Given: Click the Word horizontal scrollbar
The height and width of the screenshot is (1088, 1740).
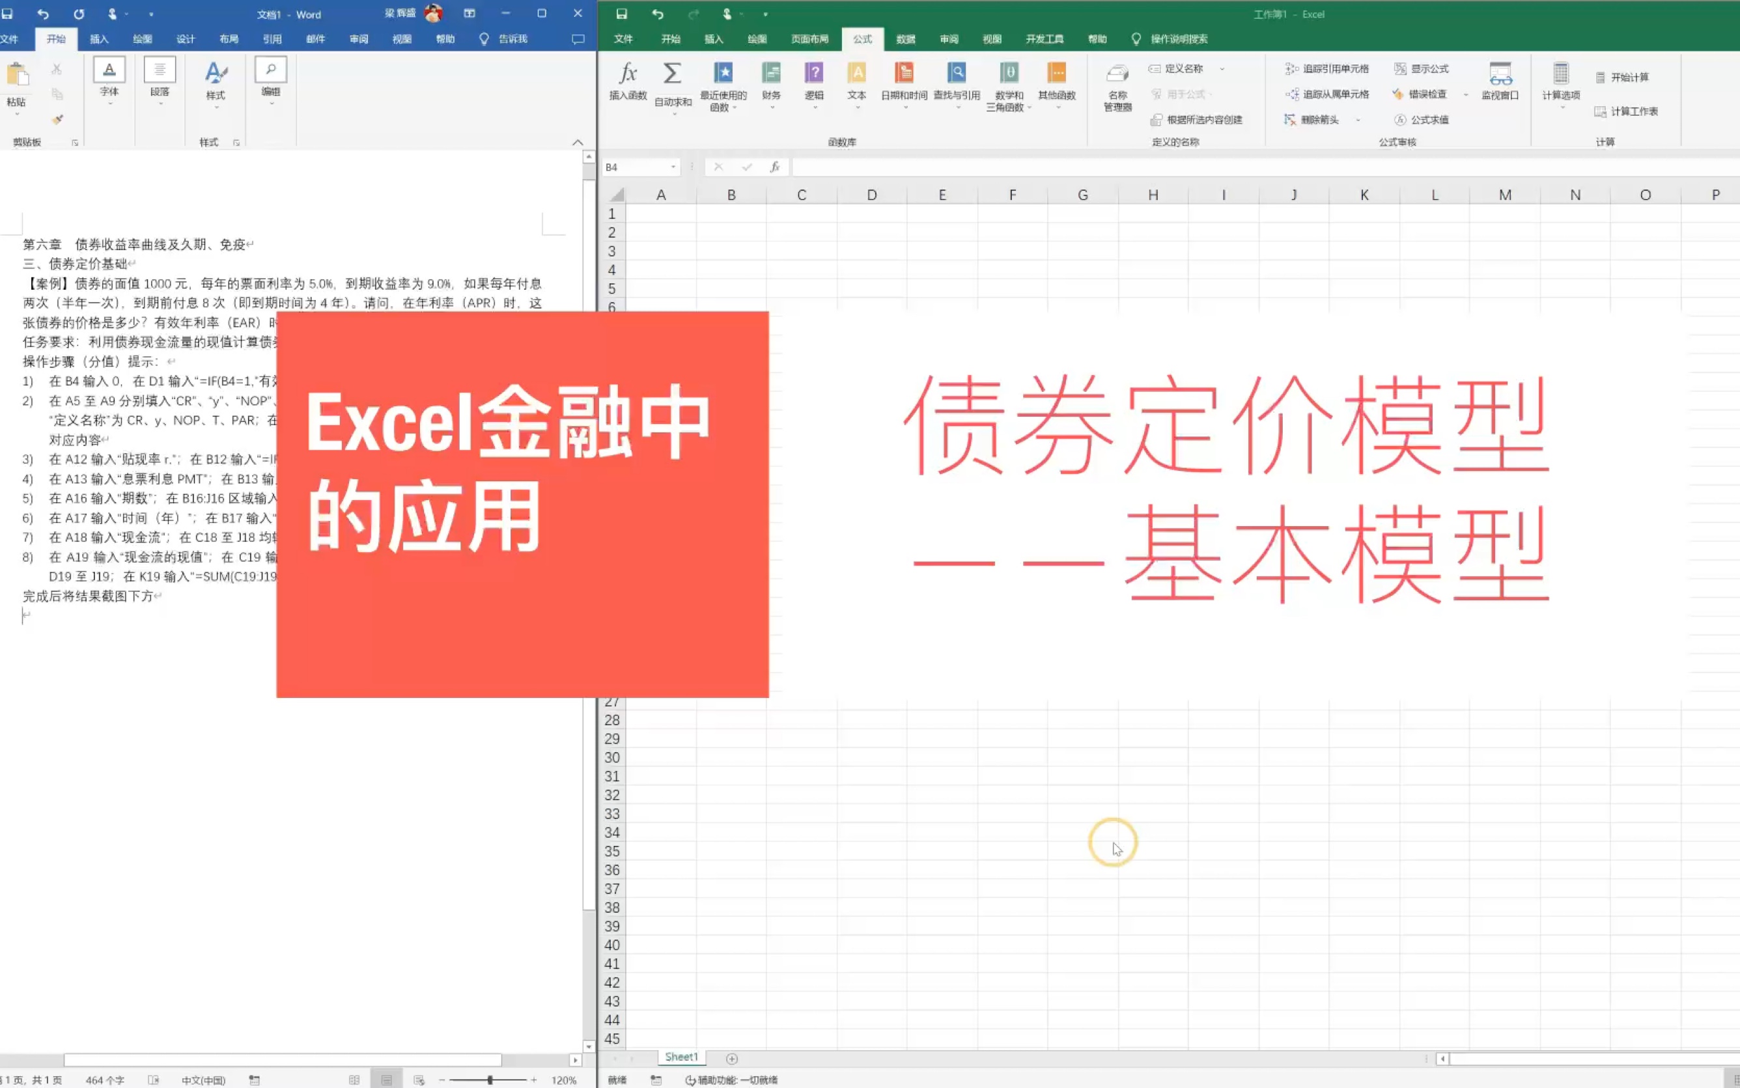Looking at the screenshot, I should click(283, 1060).
